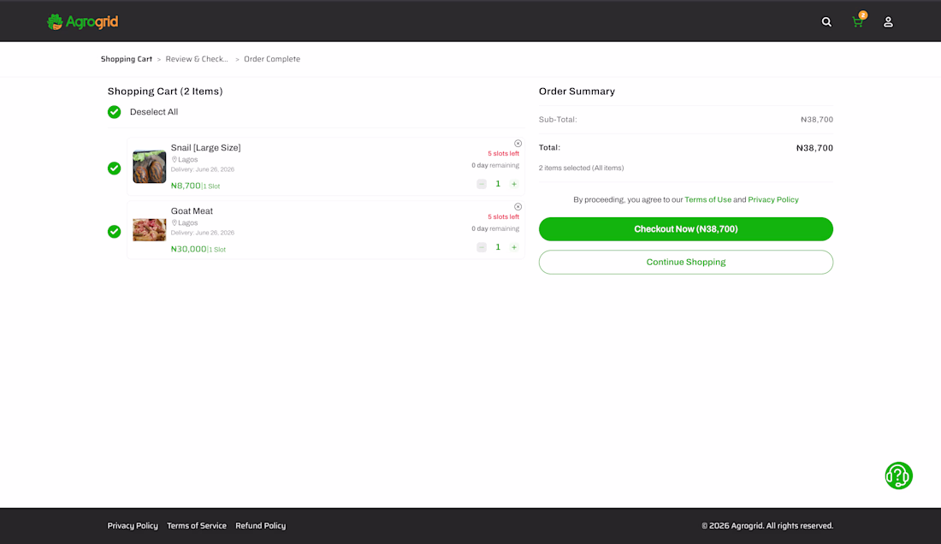941x544 pixels.
Task: Open the Terms of Use link
Action: pos(707,200)
